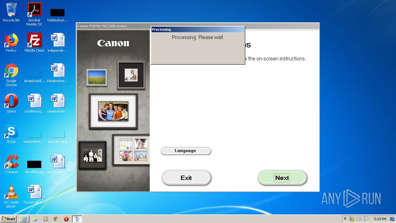Viewport: 396px width, 223px height.
Task: Open the Language selection button
Action: (186, 151)
